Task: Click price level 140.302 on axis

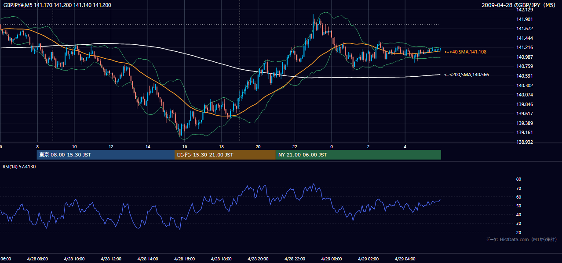Action: tap(525, 85)
